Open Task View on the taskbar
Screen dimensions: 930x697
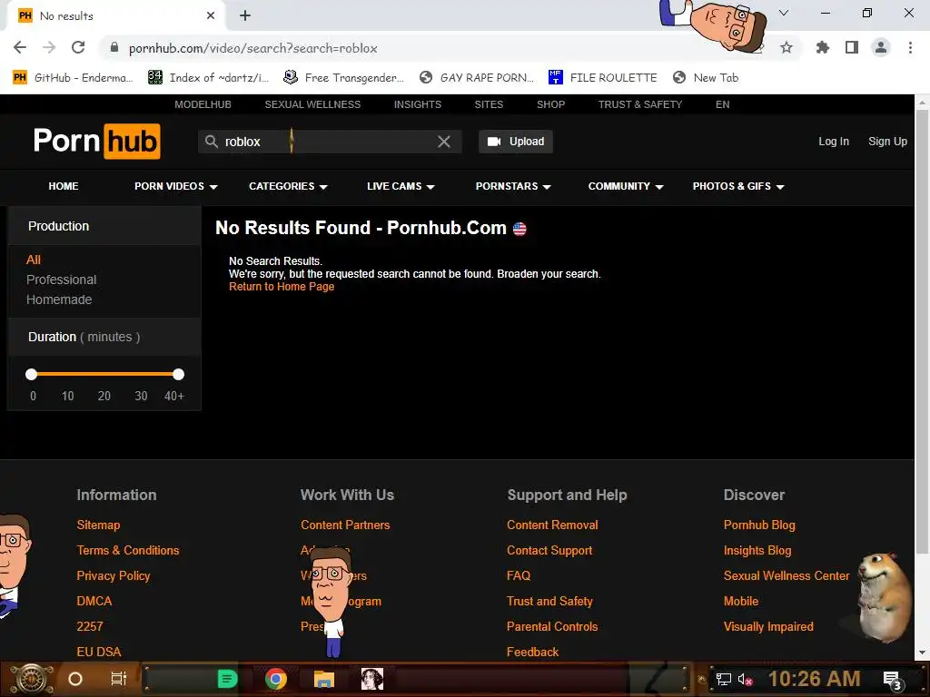click(118, 679)
